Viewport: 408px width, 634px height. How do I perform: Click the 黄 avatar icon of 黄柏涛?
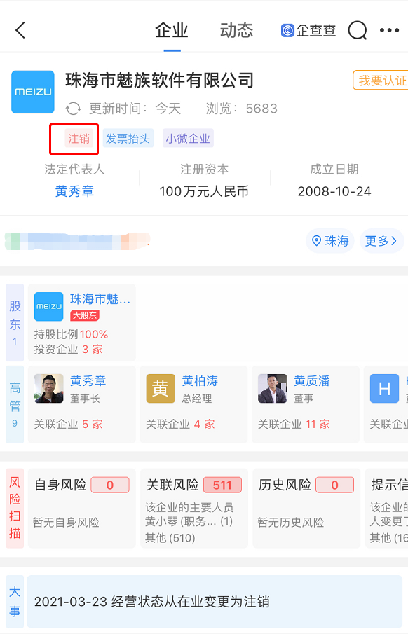pos(161,389)
